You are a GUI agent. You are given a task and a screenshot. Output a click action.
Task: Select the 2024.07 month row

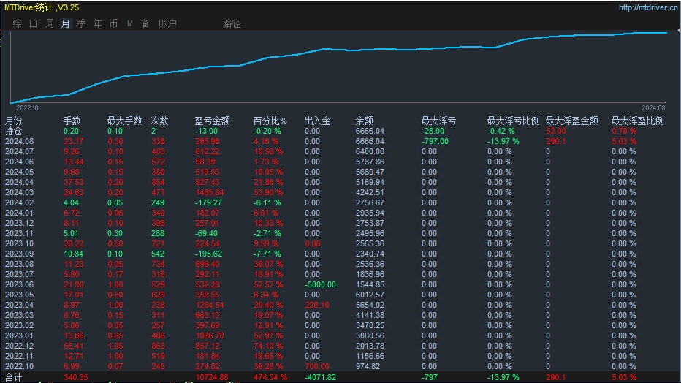click(x=19, y=151)
